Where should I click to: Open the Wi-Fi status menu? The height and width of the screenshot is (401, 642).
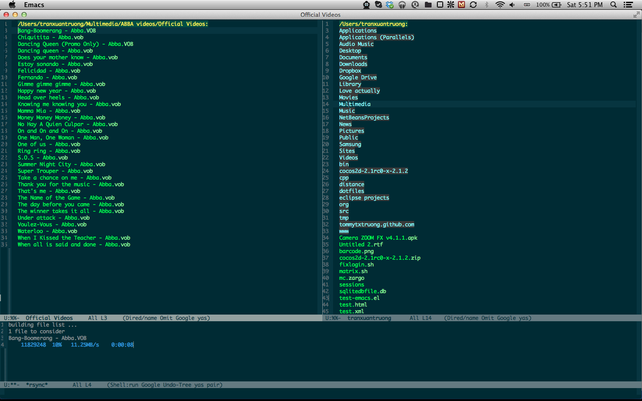(500, 4)
